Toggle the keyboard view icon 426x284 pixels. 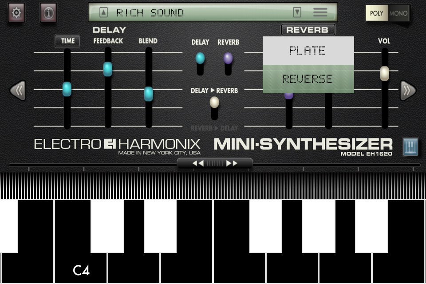point(410,147)
